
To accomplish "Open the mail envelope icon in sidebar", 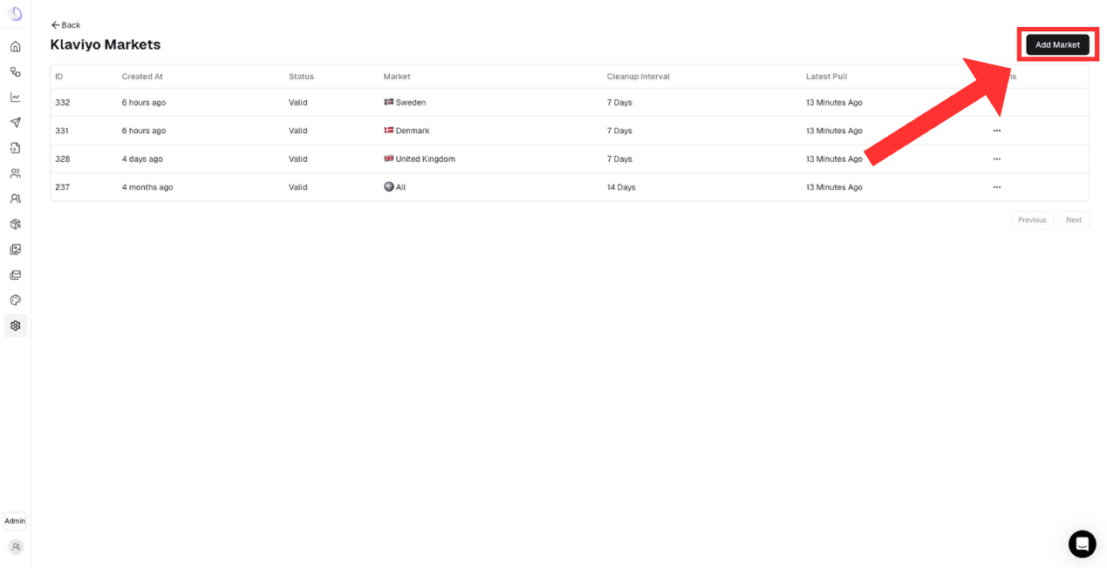I will tap(15, 274).
